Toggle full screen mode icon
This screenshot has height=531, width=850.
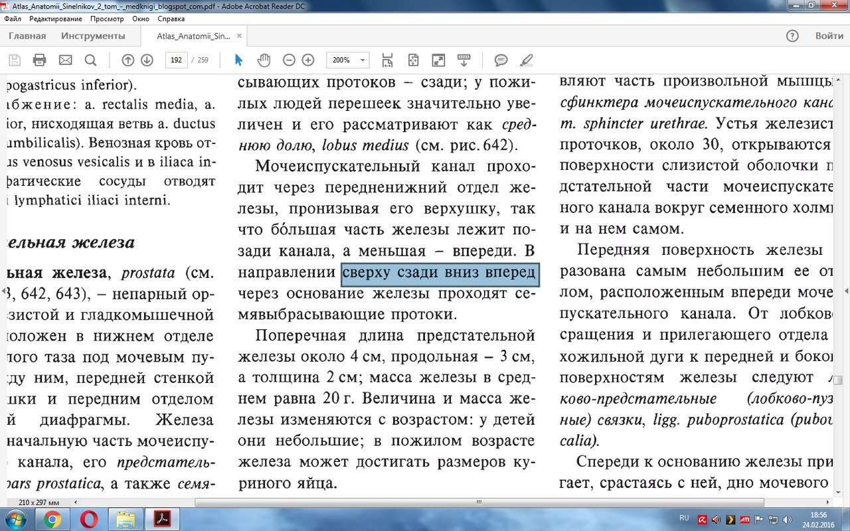pyautogui.click(x=438, y=60)
